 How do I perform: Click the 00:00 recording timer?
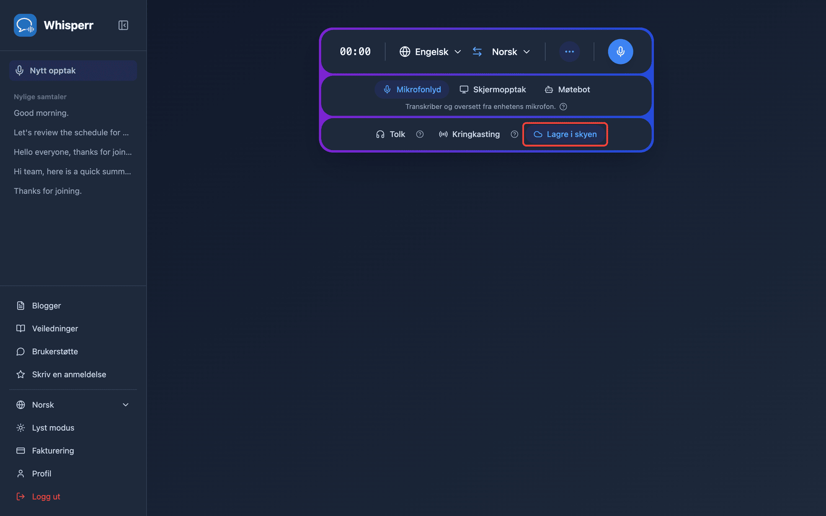coord(355,52)
